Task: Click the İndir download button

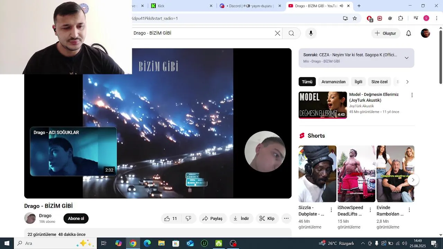Action: pyautogui.click(x=241, y=219)
